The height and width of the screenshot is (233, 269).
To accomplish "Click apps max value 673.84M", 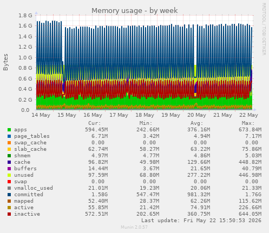I will click(x=250, y=130).
